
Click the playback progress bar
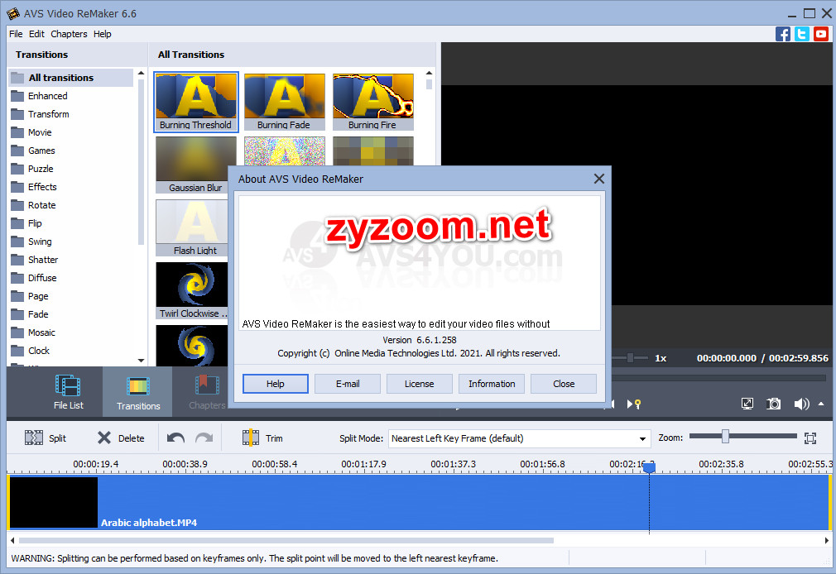(718, 378)
